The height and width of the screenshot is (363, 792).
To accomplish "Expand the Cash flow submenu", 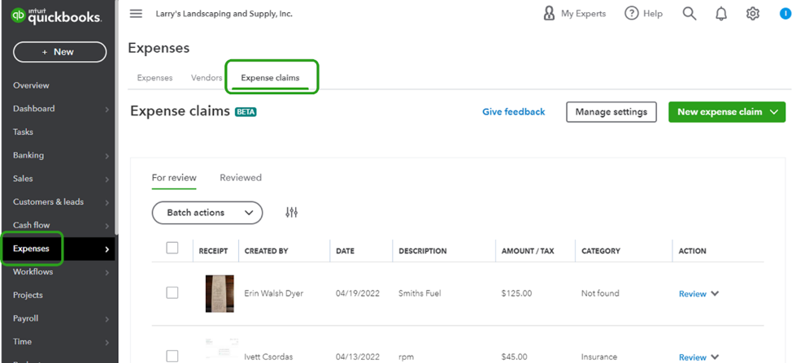I will coord(107,226).
